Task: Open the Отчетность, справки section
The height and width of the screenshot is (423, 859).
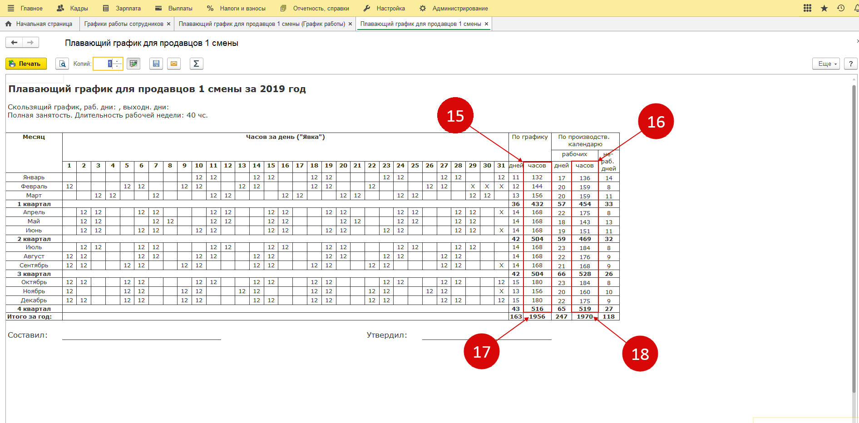Action: 315,8
